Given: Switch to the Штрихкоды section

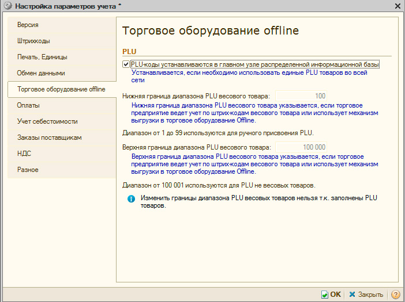Looking at the screenshot, I should 33,41.
